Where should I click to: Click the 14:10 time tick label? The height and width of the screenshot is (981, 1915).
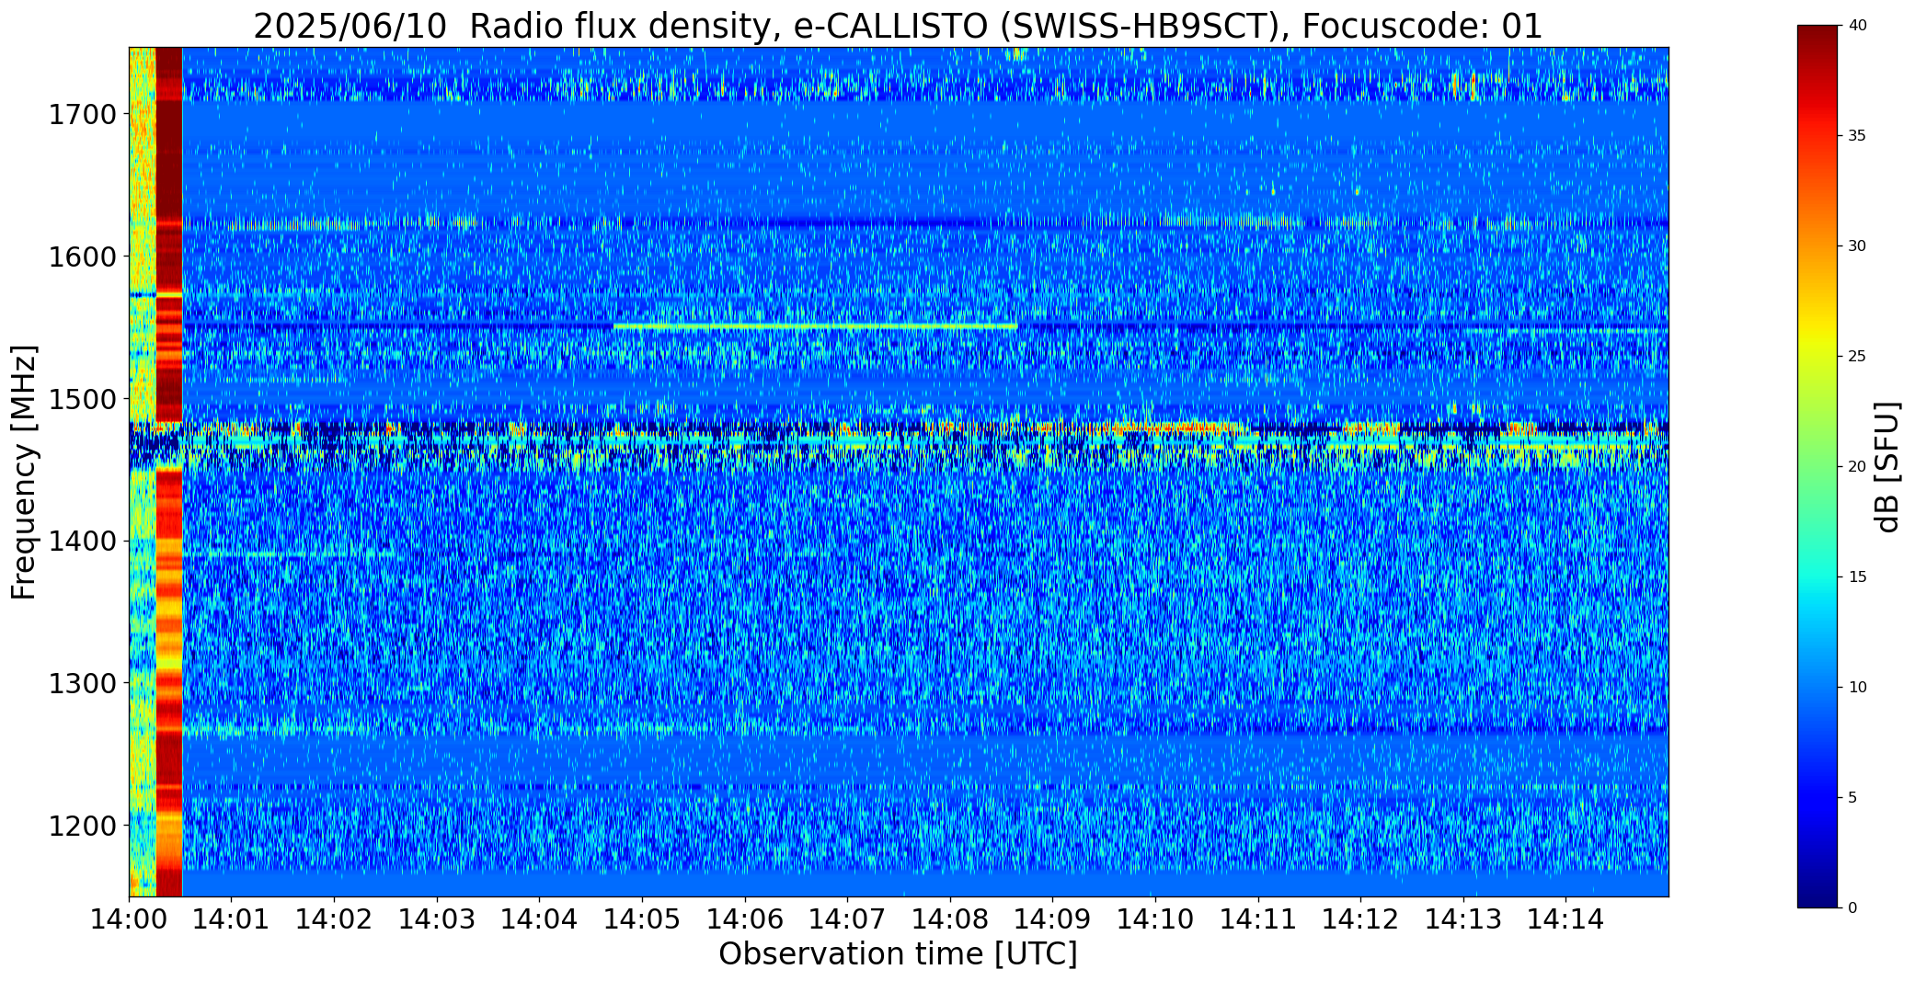tap(1155, 919)
